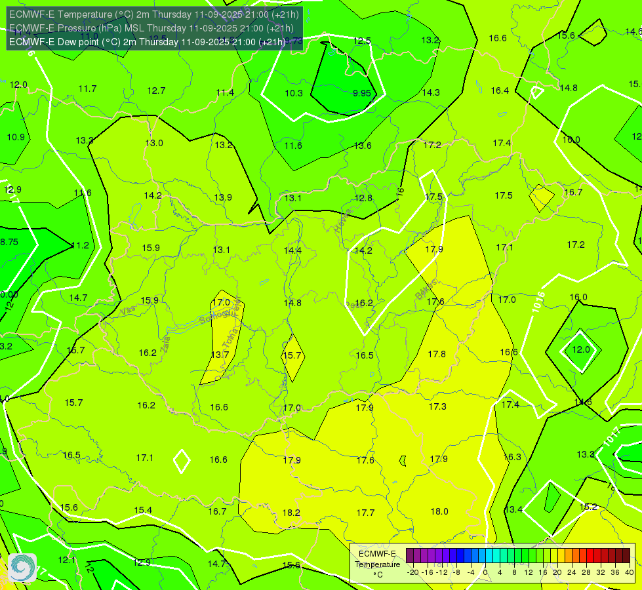Click the dark red 40 swatch in the legend
The image size is (642, 590).
pyautogui.click(x=626, y=556)
